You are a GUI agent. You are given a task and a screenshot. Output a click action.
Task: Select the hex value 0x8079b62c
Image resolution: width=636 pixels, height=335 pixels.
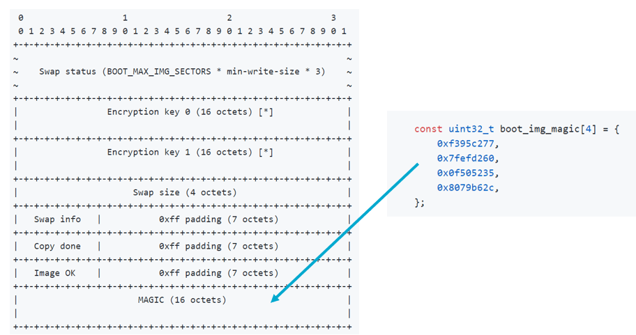tap(466, 187)
